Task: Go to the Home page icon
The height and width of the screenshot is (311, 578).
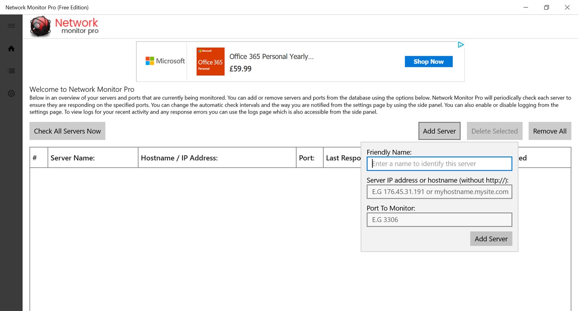Action: coord(11,48)
